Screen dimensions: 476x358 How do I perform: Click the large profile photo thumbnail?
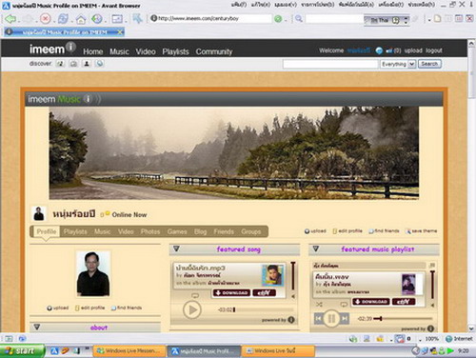[93, 273]
